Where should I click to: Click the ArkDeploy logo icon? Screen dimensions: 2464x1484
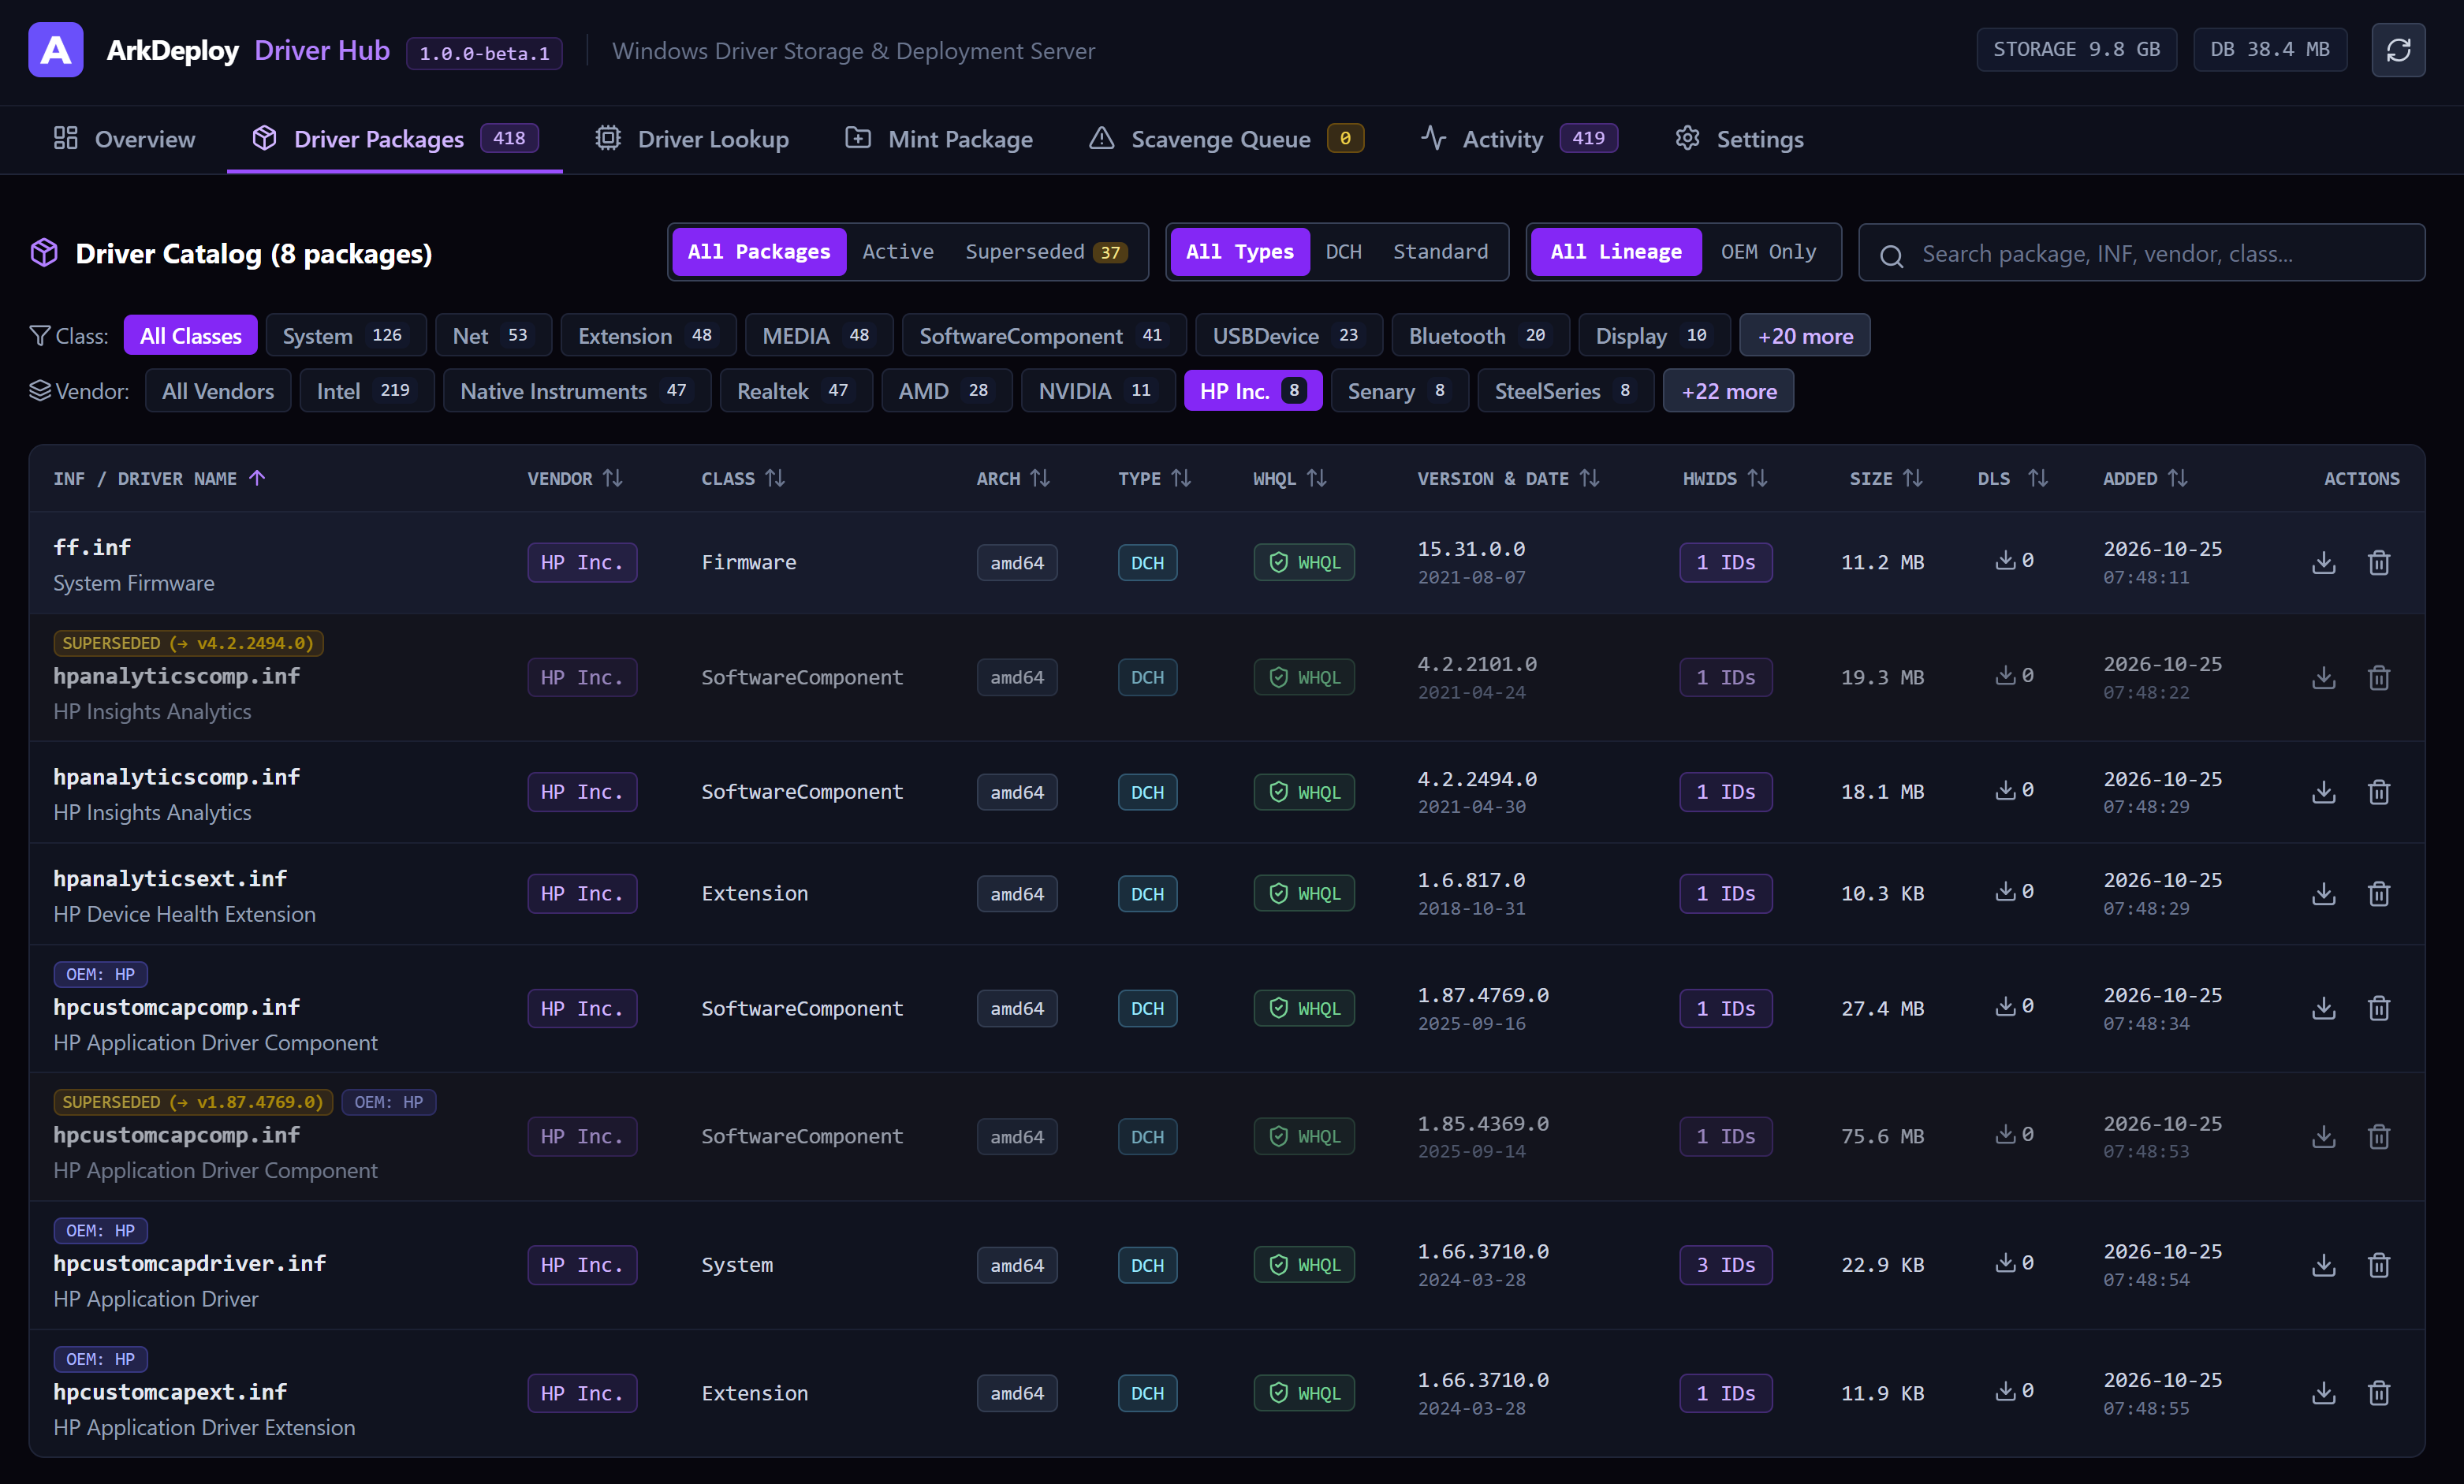[56, 50]
